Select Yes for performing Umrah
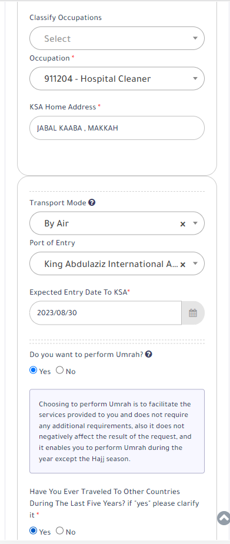230x544 pixels. coord(34,370)
